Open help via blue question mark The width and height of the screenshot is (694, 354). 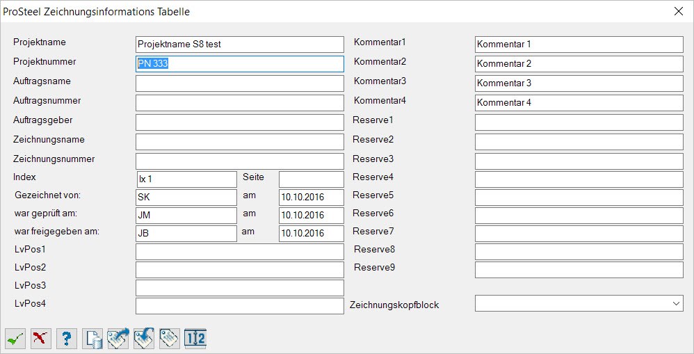point(67,339)
